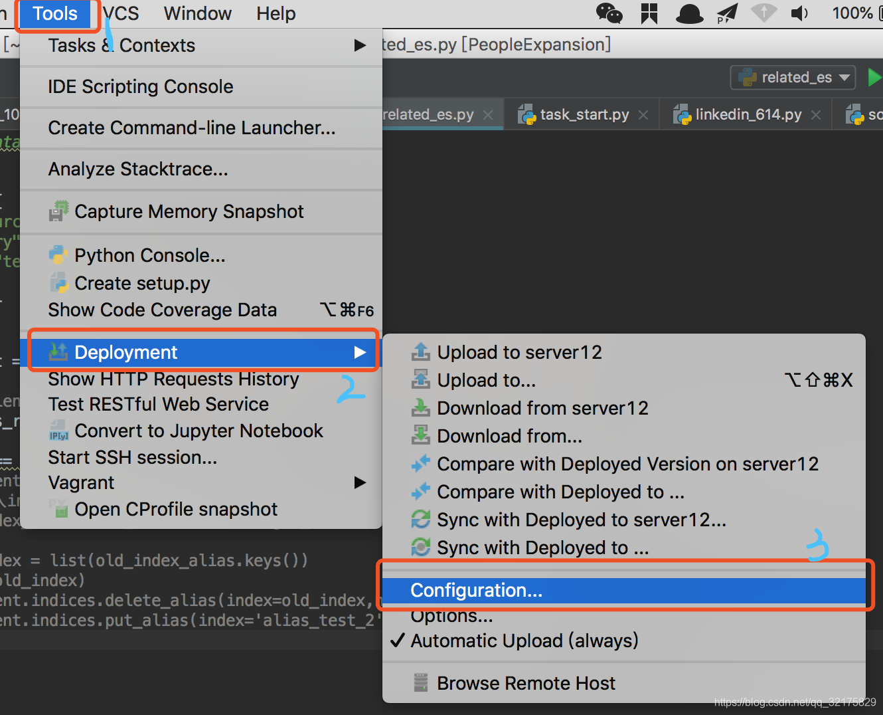The image size is (883, 715).
Task: Click the Create setup.py icon
Action: coord(58,283)
